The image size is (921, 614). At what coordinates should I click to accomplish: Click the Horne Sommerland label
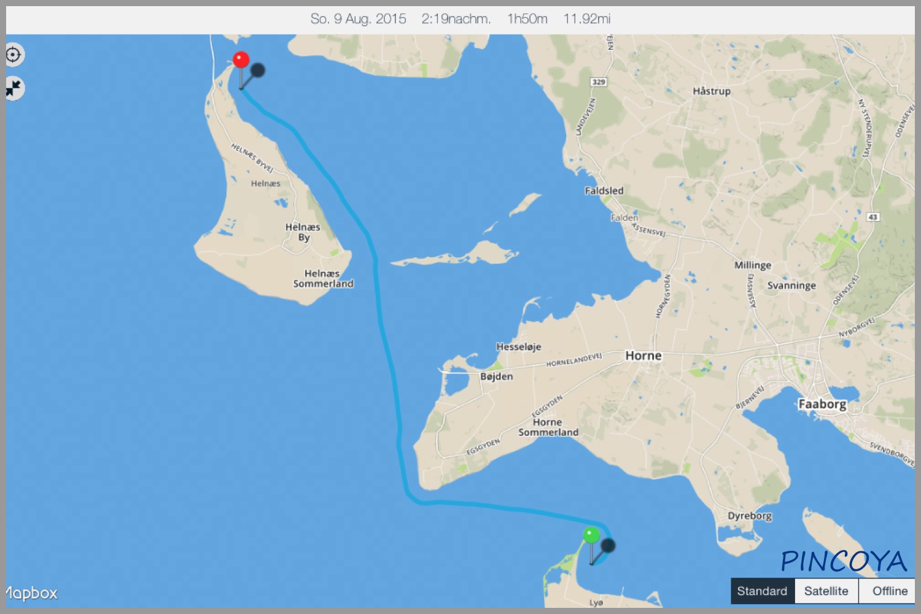pos(548,427)
